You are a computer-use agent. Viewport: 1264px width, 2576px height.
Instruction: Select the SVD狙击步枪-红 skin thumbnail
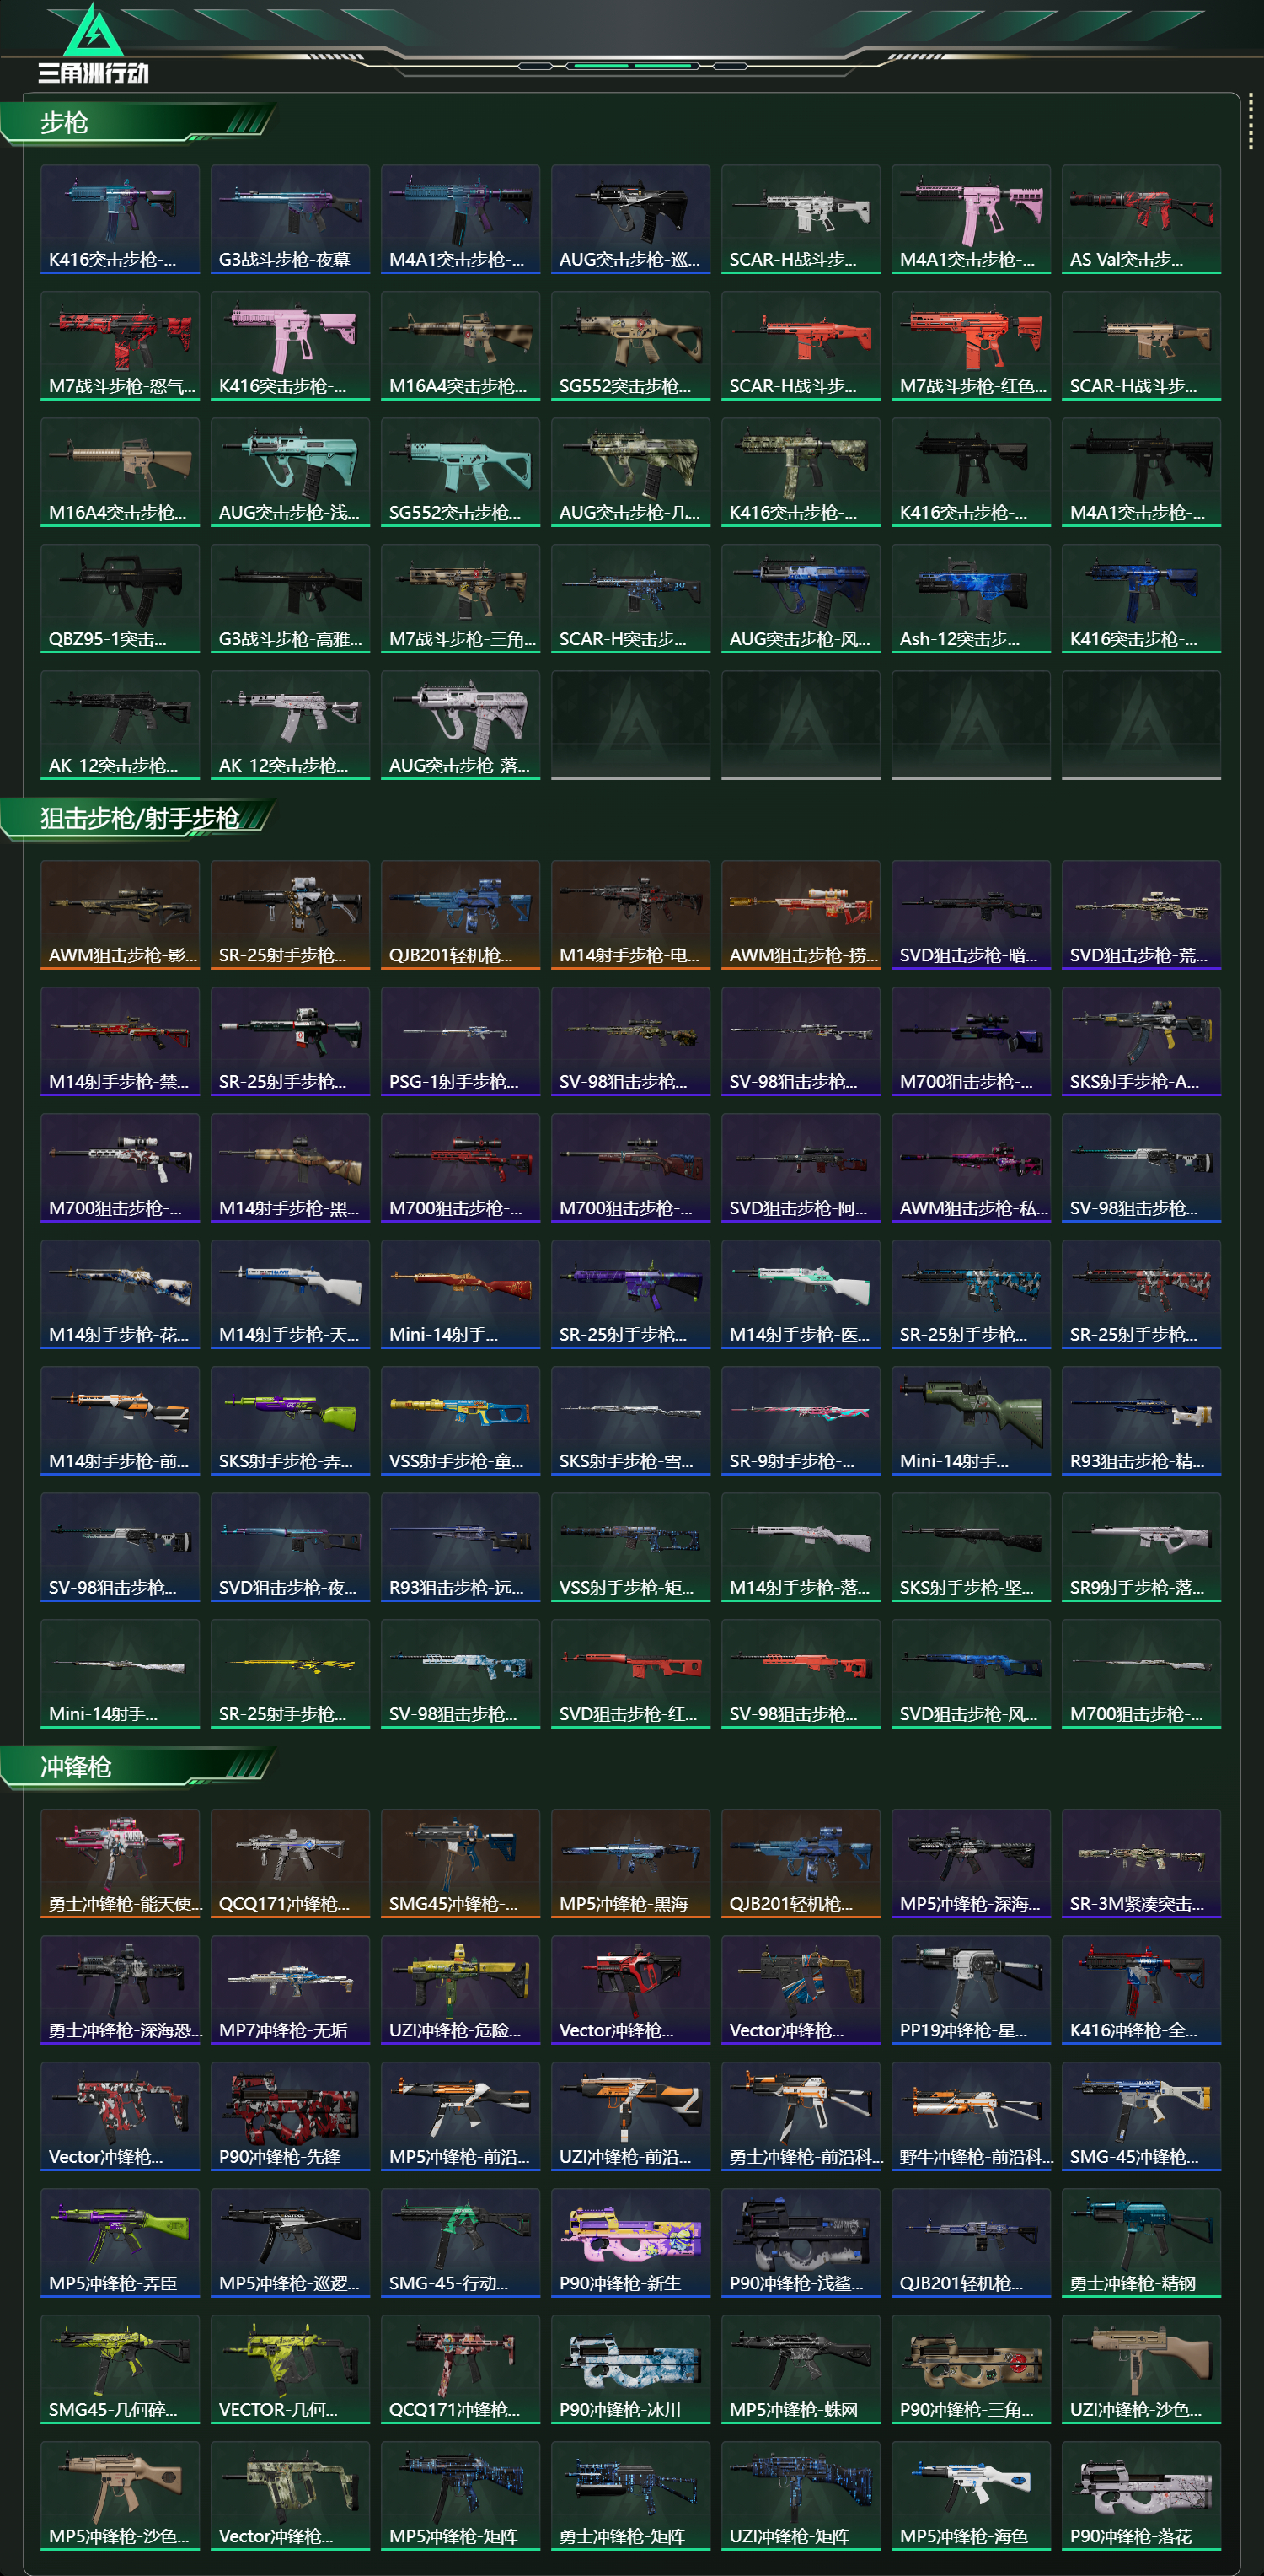pos(630,1674)
